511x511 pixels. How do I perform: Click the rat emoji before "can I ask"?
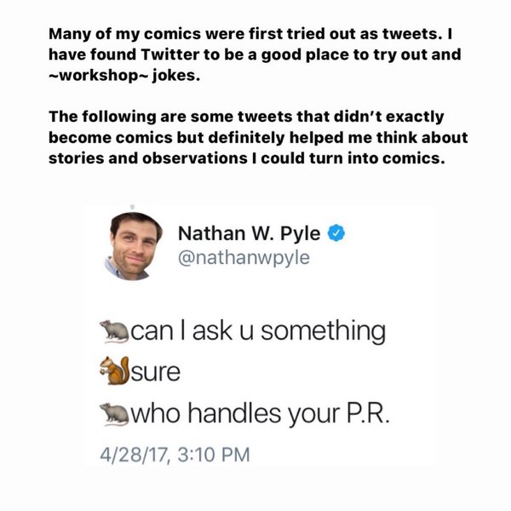coord(112,330)
